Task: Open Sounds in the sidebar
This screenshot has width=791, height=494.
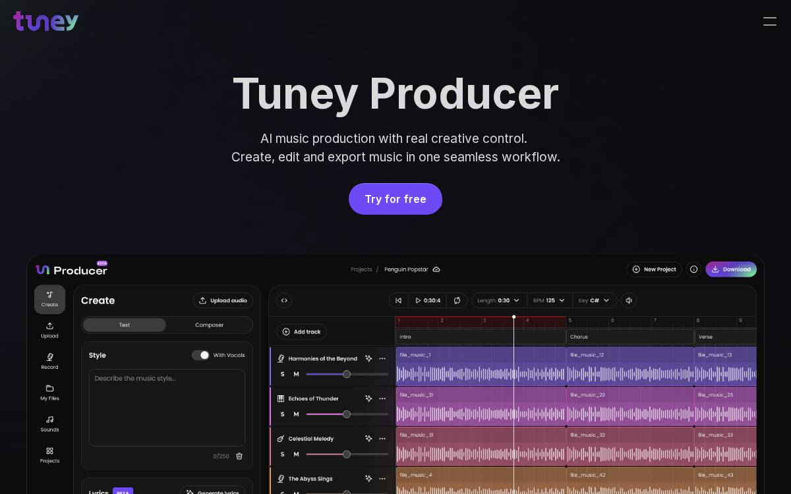Action: click(x=49, y=424)
